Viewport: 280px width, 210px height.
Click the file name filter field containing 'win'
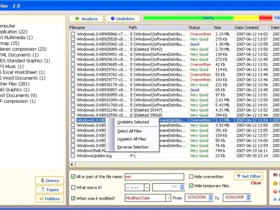(154, 177)
